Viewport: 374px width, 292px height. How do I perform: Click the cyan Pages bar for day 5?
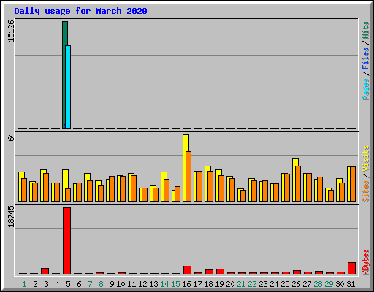68,87
